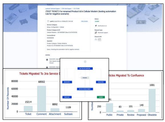Click the 1001 data label

tap(152, 85)
